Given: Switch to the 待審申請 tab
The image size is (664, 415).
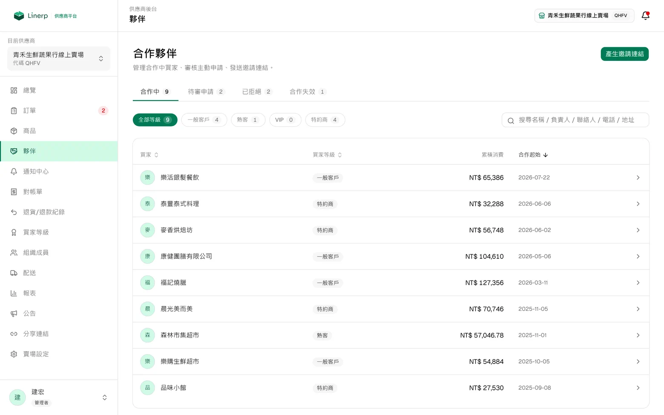Looking at the screenshot, I should point(206,92).
